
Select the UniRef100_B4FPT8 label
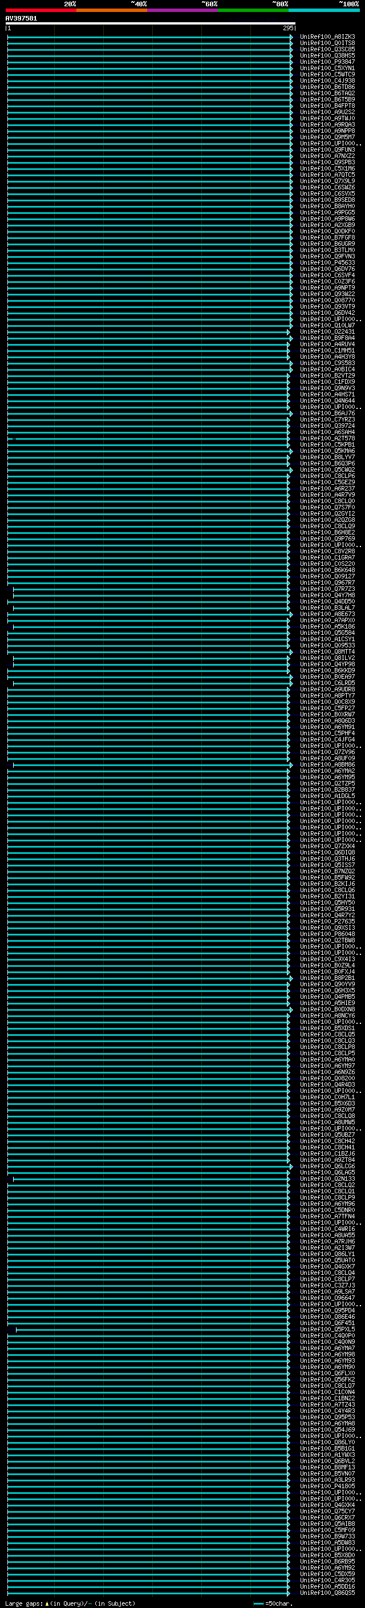tap(327, 106)
